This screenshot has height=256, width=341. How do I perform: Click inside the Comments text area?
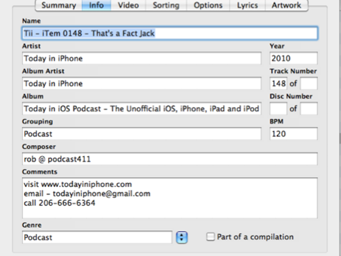tap(170, 198)
